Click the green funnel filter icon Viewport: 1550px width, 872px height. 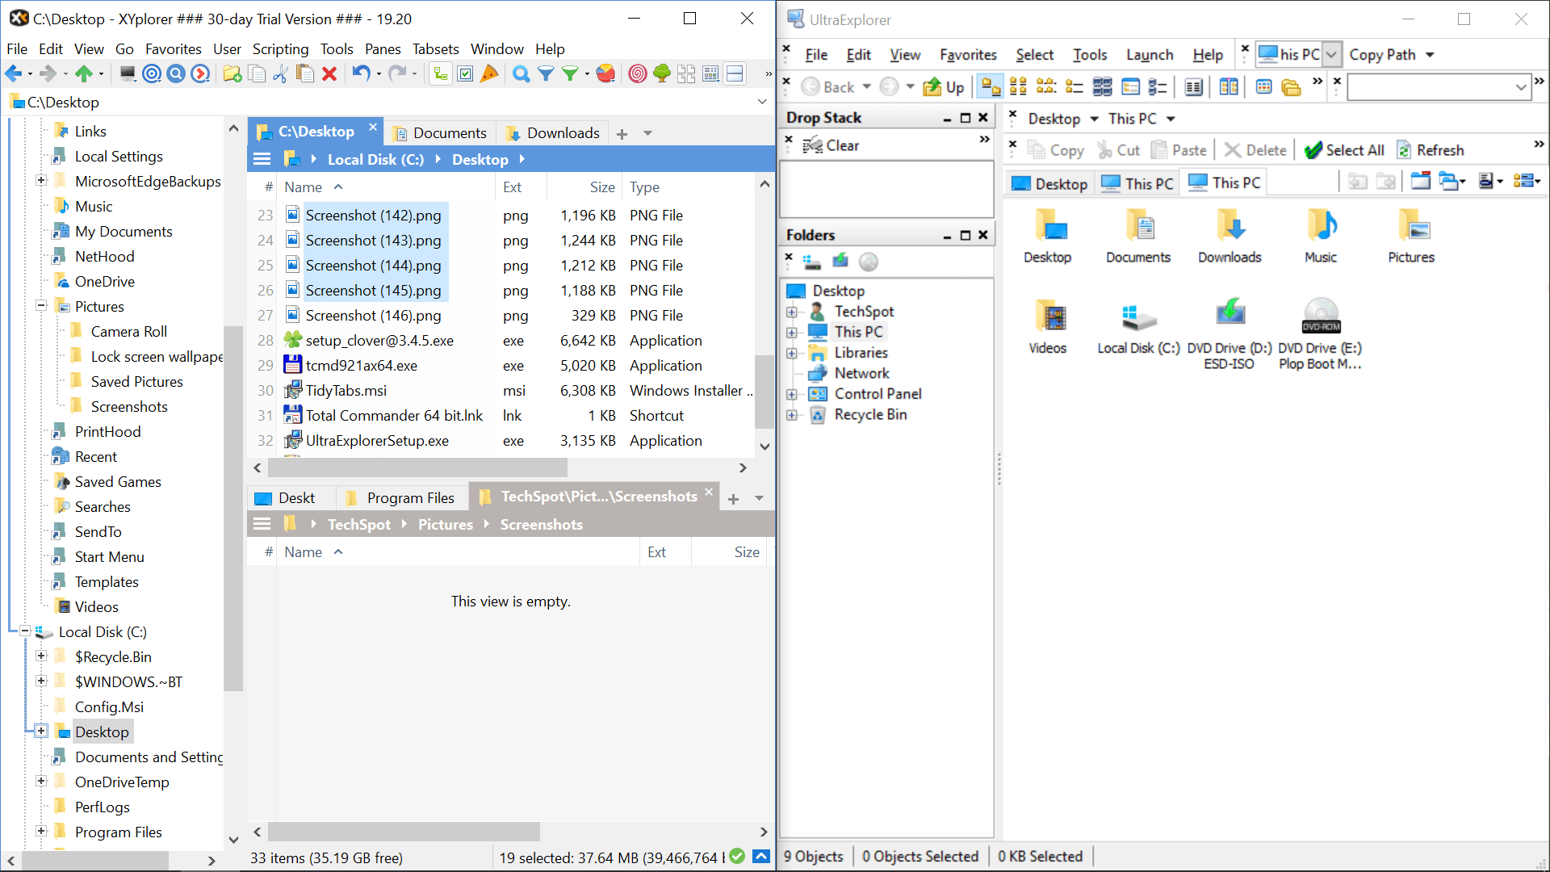point(570,74)
